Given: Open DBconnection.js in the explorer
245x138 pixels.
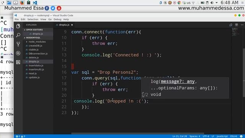Looking at the screenshot, I should [x=38, y=54].
